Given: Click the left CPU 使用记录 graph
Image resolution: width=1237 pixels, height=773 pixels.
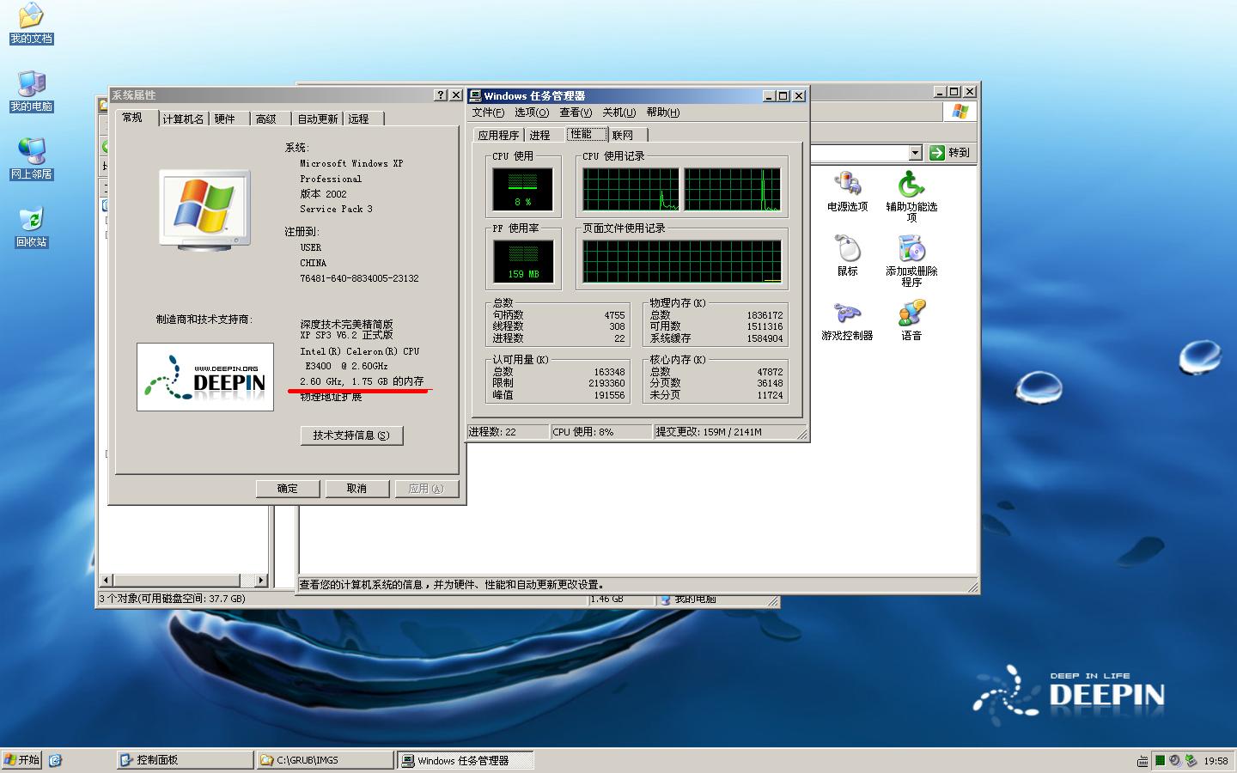Looking at the screenshot, I should coord(631,190).
